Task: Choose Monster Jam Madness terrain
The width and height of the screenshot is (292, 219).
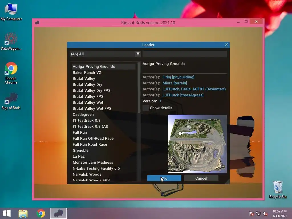Action: click(104, 162)
